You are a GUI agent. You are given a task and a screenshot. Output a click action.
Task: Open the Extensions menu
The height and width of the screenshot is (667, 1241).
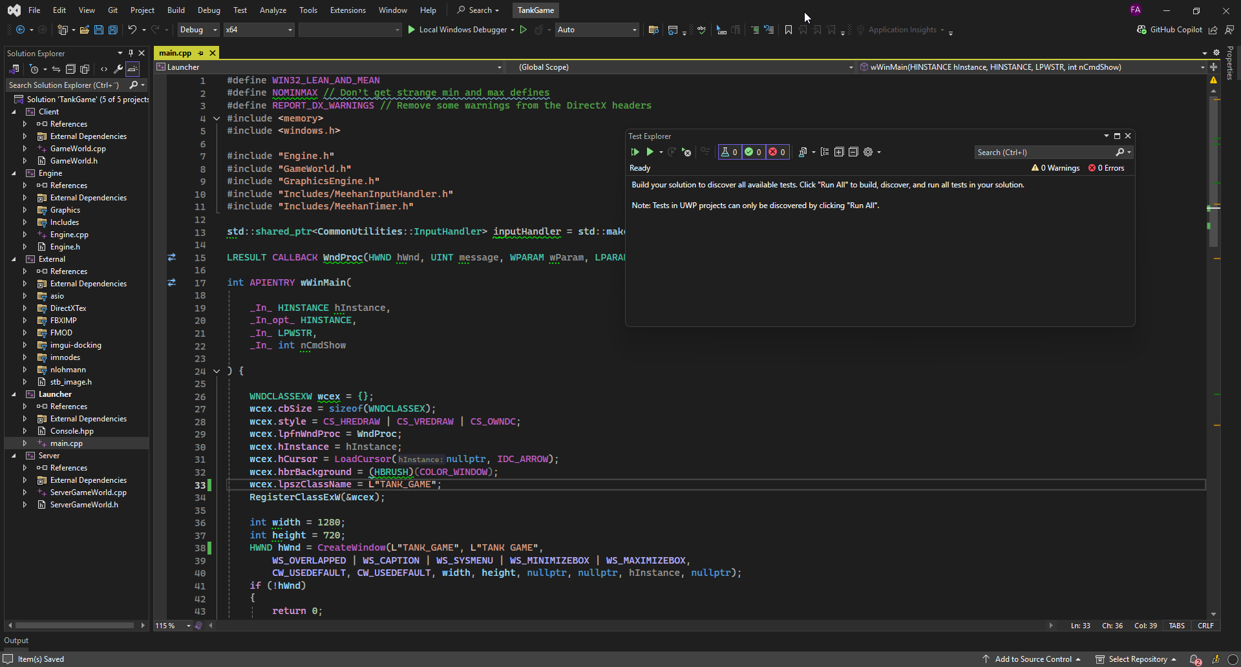tap(348, 10)
